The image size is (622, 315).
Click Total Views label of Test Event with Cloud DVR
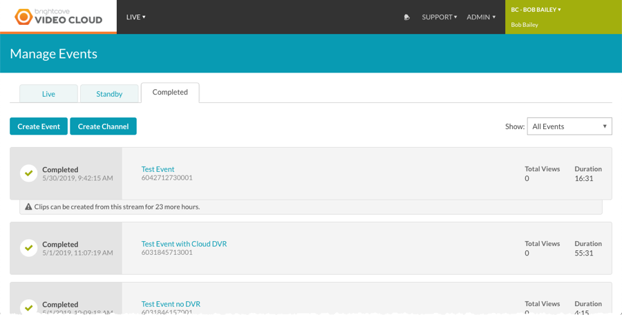point(543,244)
